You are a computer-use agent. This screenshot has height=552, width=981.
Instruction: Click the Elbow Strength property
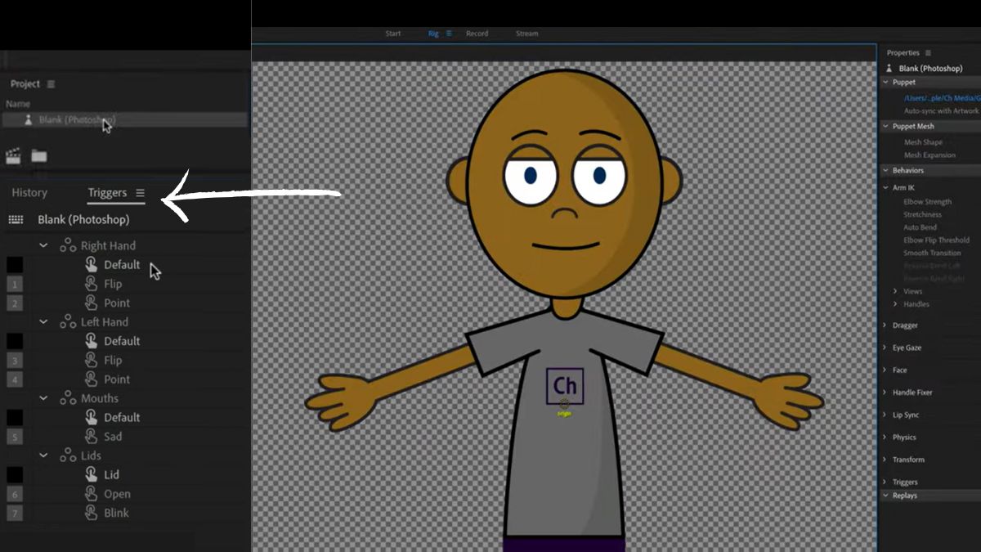click(x=927, y=202)
